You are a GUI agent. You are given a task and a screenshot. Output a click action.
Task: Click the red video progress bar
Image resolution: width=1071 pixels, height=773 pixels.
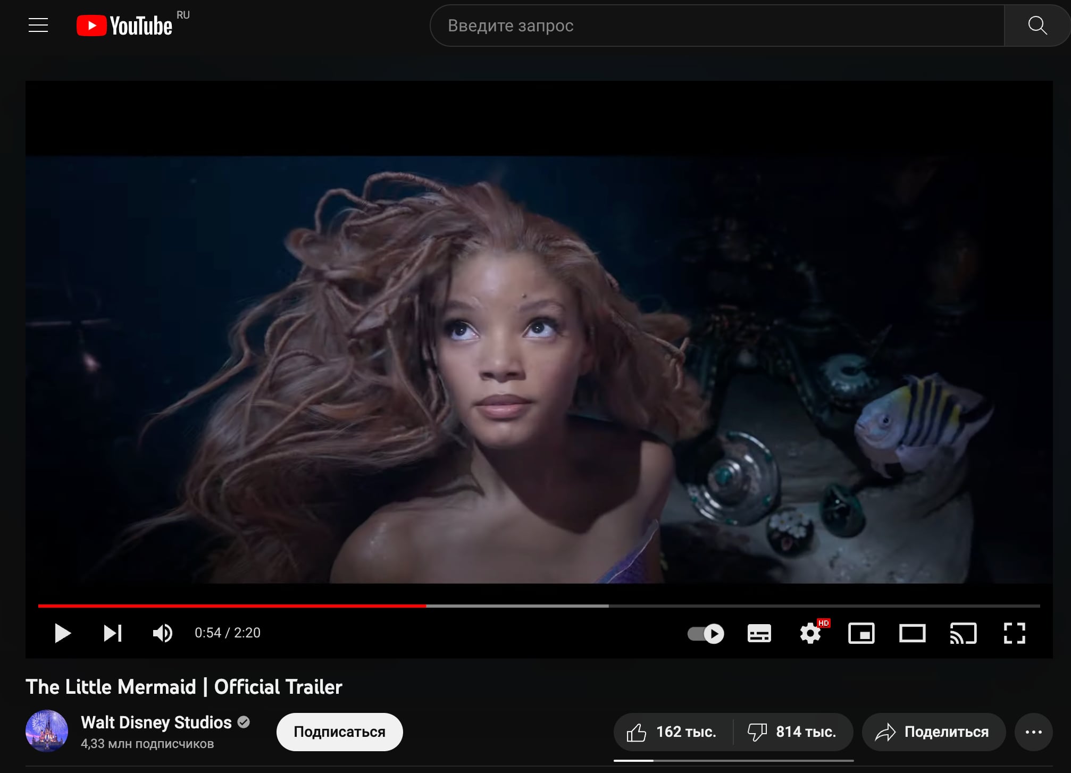(232, 606)
